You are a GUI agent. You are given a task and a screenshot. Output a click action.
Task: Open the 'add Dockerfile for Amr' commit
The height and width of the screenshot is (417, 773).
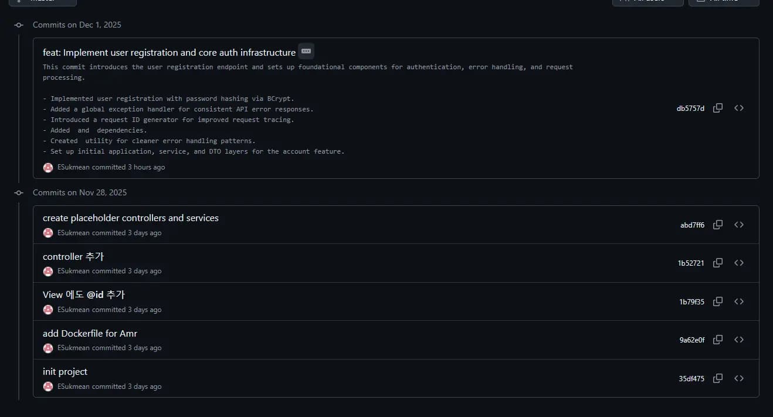[90, 334]
